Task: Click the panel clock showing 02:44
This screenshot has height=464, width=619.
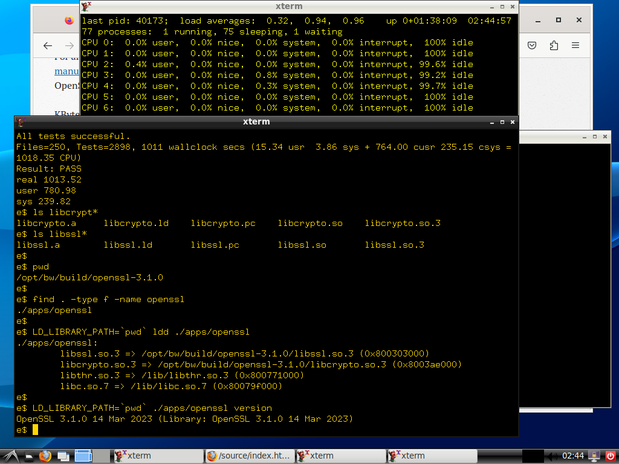Action: point(572,456)
